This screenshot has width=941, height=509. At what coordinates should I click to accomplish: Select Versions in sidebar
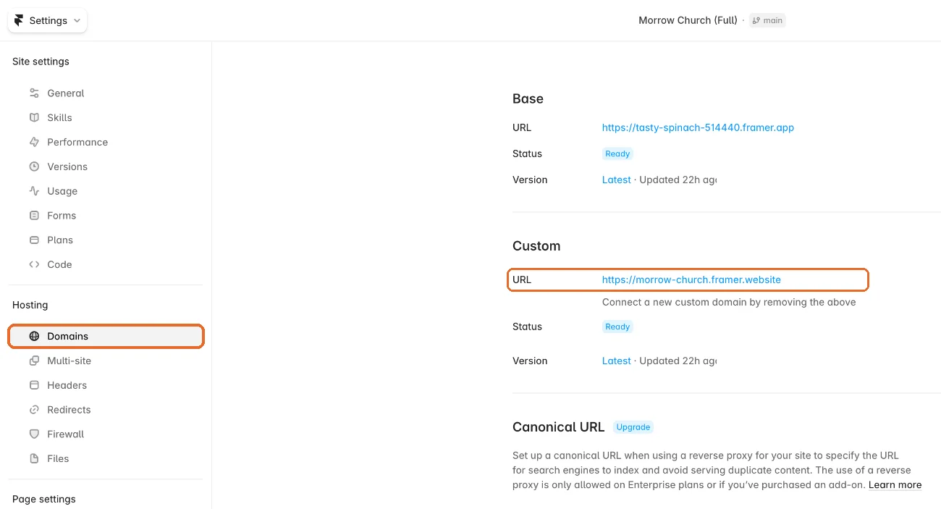(x=106, y=167)
